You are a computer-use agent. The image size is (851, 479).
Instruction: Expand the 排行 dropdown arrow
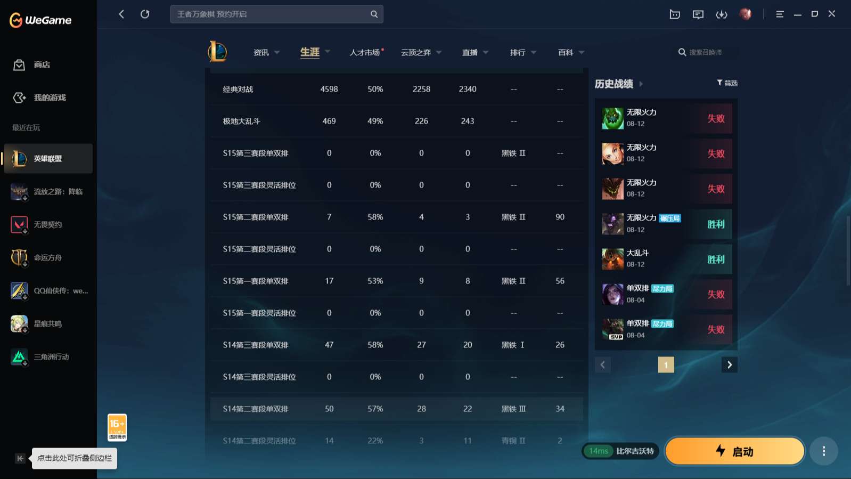(534, 52)
